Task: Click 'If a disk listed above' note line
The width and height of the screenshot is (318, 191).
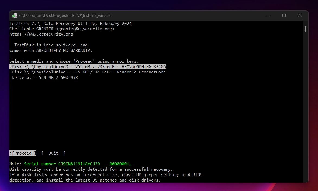Action: coord(106,175)
